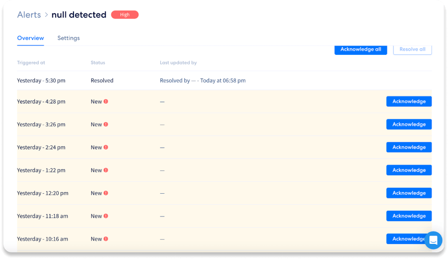Sort by the Triggered at column header

pyautogui.click(x=31, y=63)
